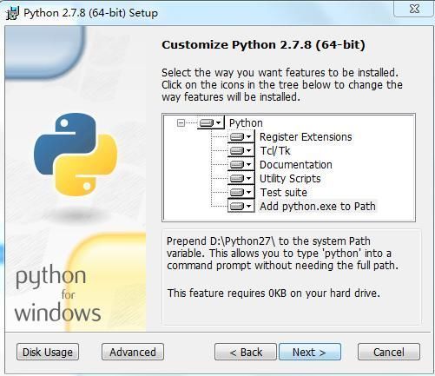The height and width of the screenshot is (376, 435).
Task: Select the Register Extensions tree item
Action: pyautogui.click(x=306, y=137)
